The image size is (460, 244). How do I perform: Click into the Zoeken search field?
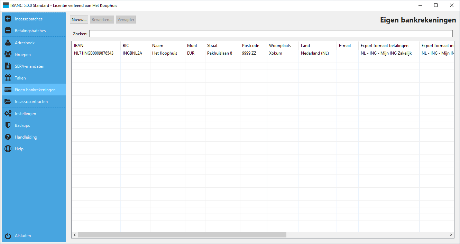(x=270, y=34)
